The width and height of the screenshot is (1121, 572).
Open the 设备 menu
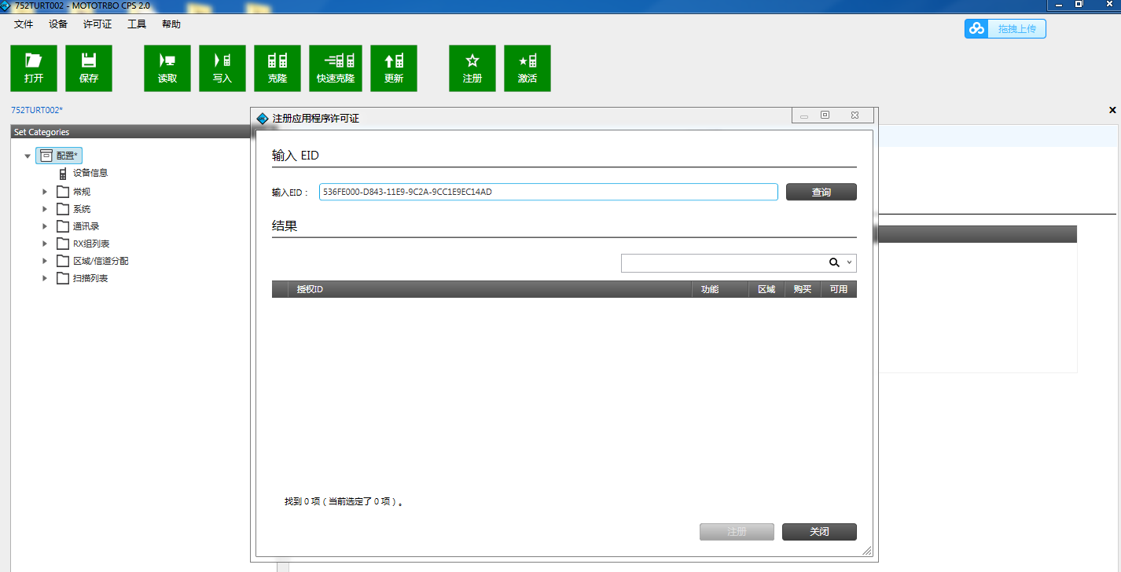58,24
